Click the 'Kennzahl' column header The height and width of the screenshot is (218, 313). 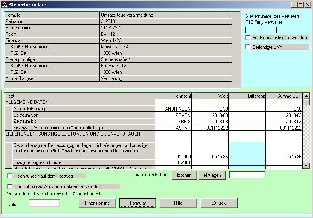[173, 96]
